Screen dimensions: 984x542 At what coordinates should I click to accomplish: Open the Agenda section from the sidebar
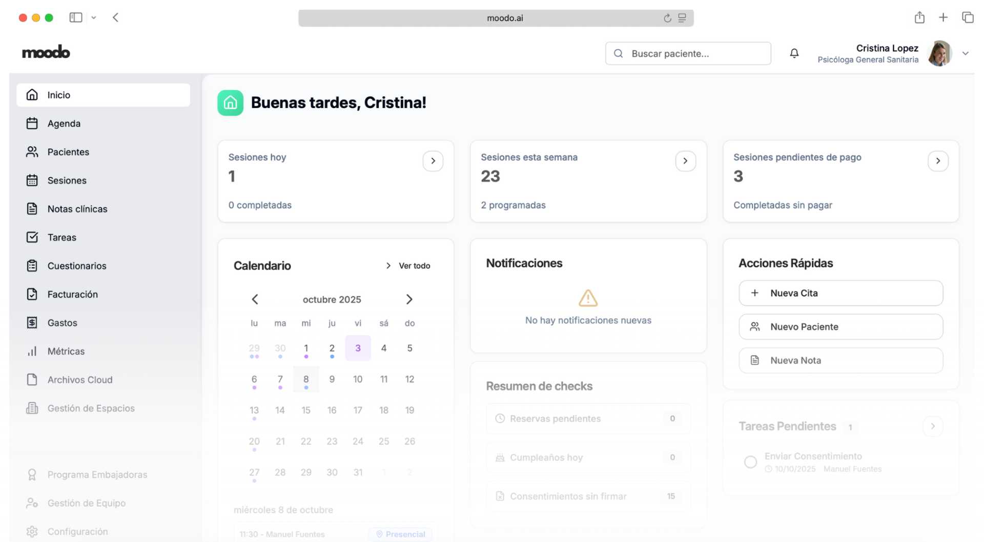(64, 123)
